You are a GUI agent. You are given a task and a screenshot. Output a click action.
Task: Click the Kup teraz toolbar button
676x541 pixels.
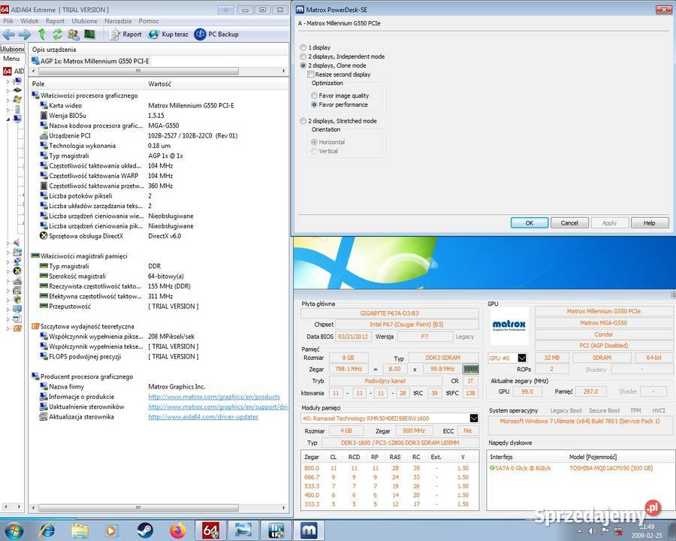pos(168,34)
